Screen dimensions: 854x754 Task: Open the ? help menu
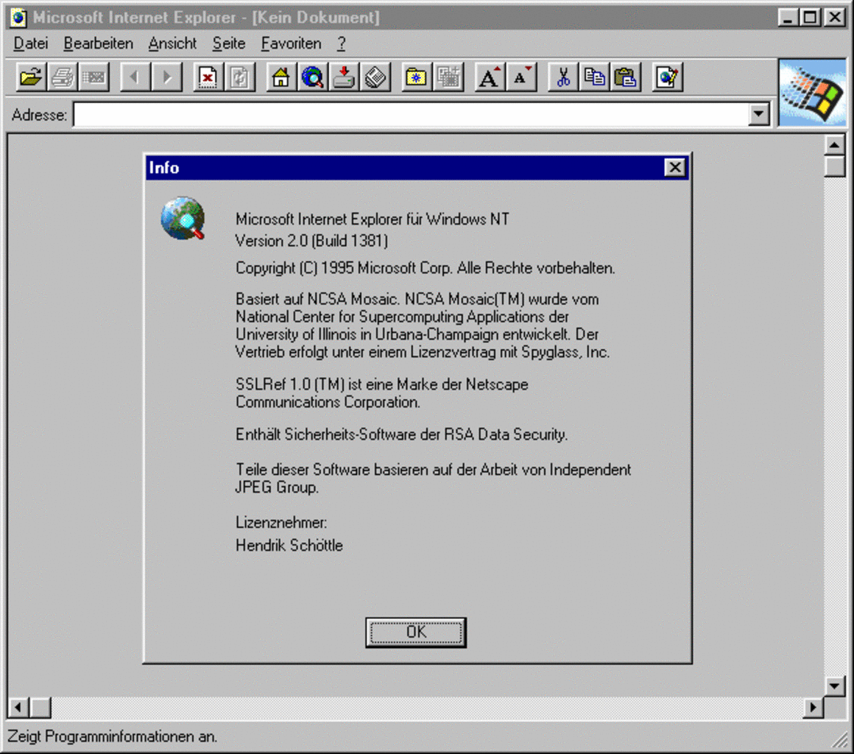[342, 43]
